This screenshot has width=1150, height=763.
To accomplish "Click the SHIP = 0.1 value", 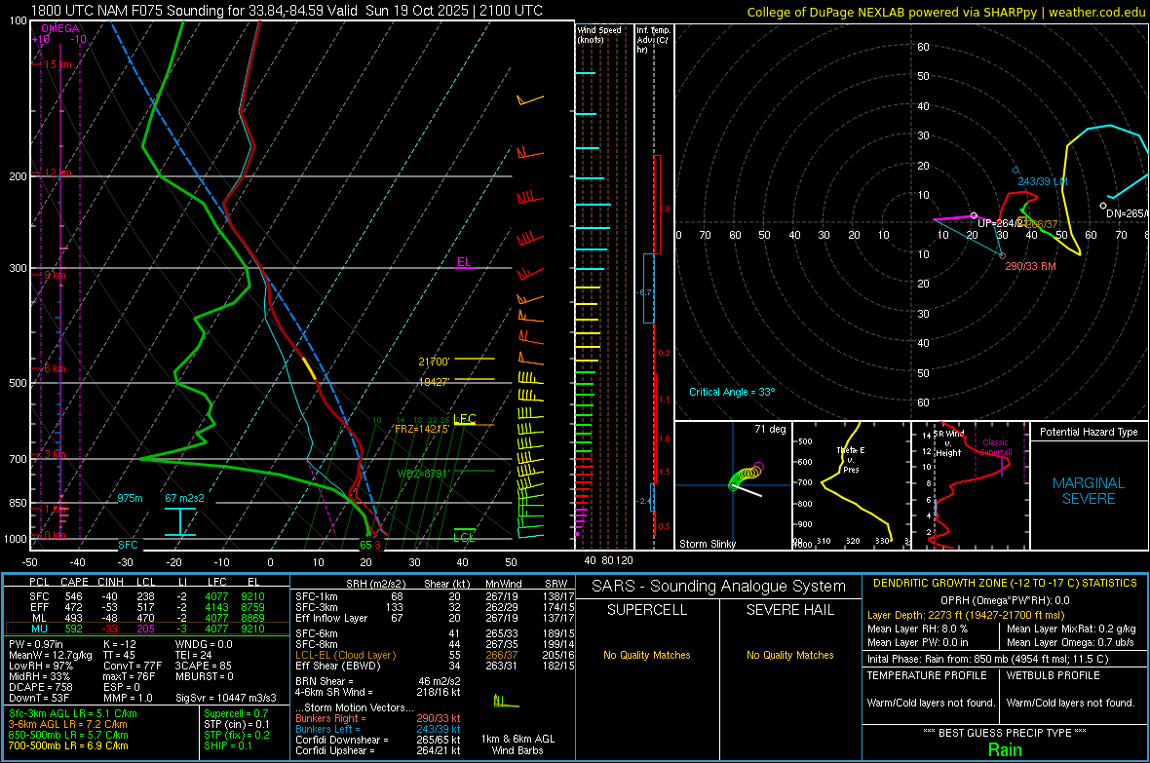I will pyautogui.click(x=227, y=745).
